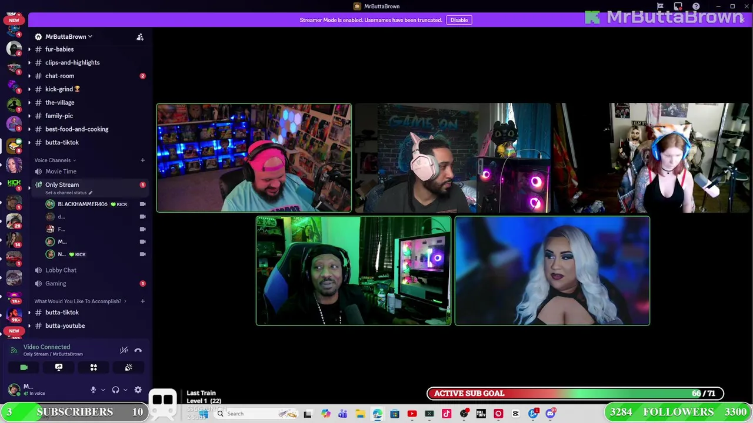Toggle noise suppression icon
This screenshot has height=423, width=753.
(124, 350)
